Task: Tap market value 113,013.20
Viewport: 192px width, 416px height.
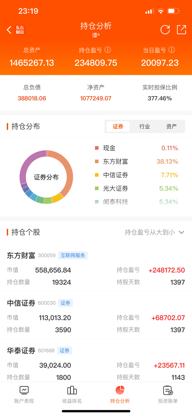Action: click(x=55, y=318)
